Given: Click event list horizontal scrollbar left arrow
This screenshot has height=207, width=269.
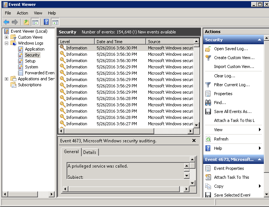Looking at the screenshot, I should 61,131.
